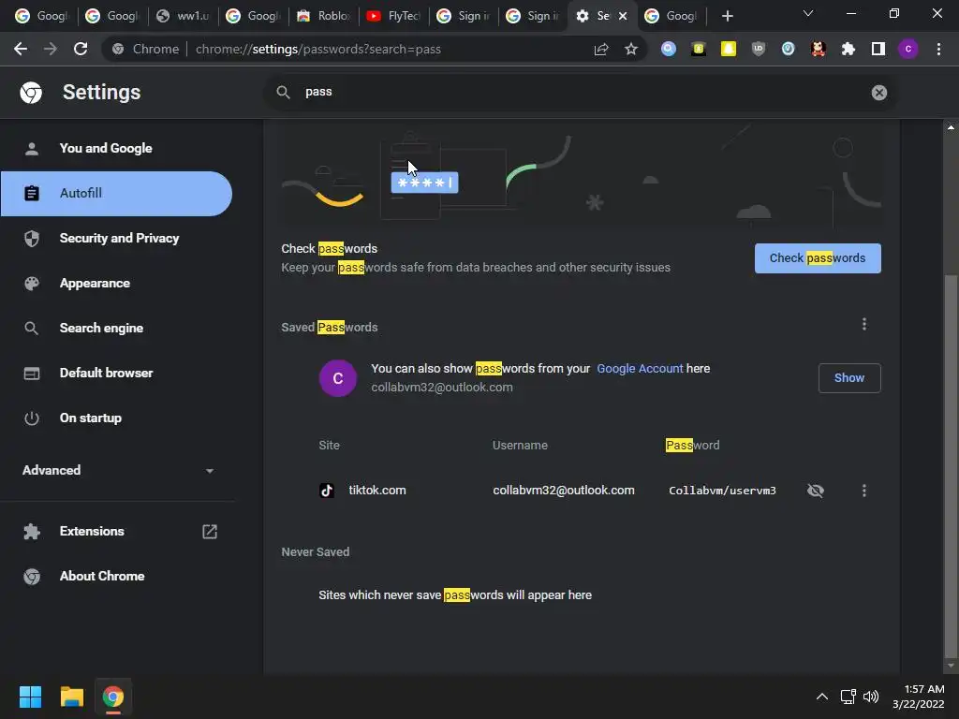Click the Chrome taskbar icon
Viewport: 959px width, 719px height.
(113, 697)
